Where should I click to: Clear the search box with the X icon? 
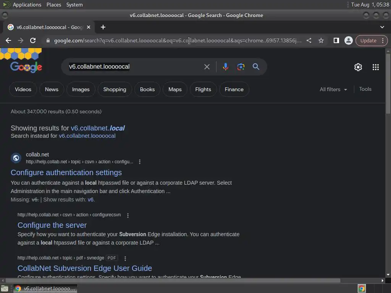(207, 67)
